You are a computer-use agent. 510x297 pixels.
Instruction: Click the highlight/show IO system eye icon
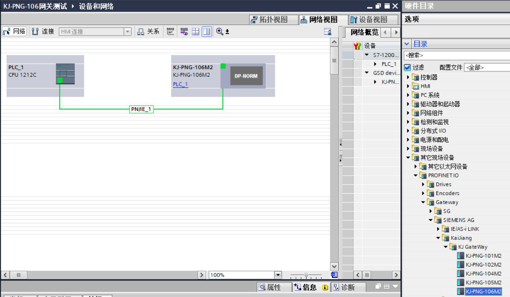point(185,32)
